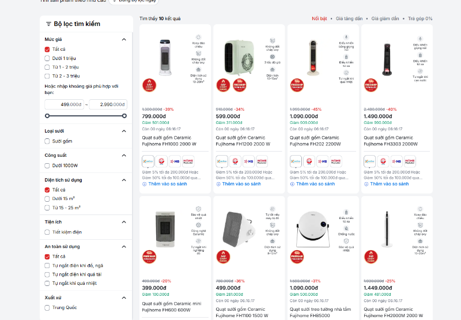Check the Trung Quốc origin filter
The image size is (461, 320).
tap(47, 308)
